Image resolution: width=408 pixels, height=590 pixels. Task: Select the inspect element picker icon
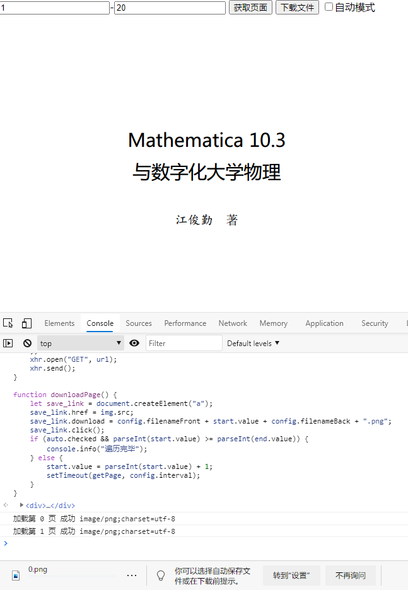point(8,323)
